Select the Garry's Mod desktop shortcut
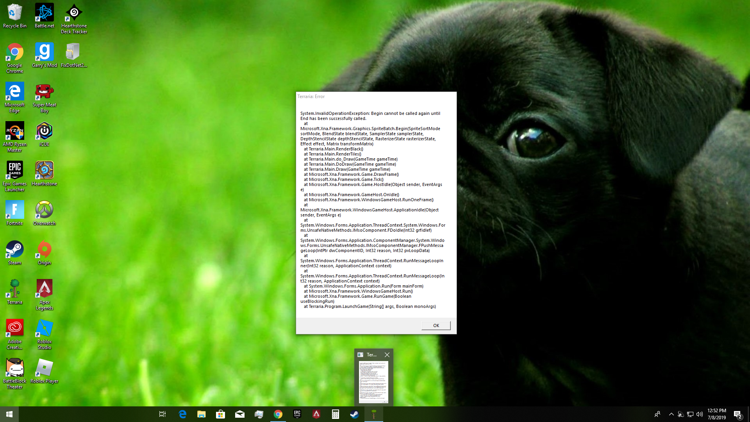This screenshot has width=750, height=422. (45, 55)
